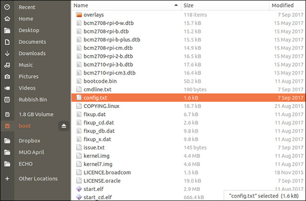Click the Desktop folder icon in sidebar
The width and height of the screenshot is (306, 201).
coord(7,31)
